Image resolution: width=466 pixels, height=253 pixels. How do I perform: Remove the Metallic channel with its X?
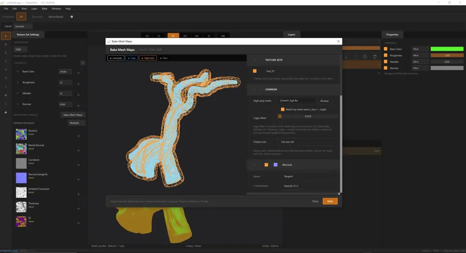(x=79, y=95)
